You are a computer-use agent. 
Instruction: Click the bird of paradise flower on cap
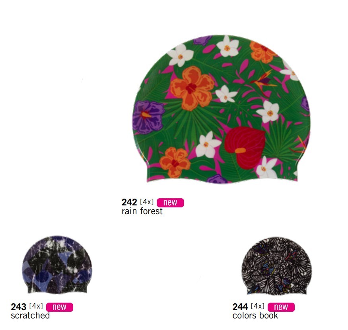point(264,80)
